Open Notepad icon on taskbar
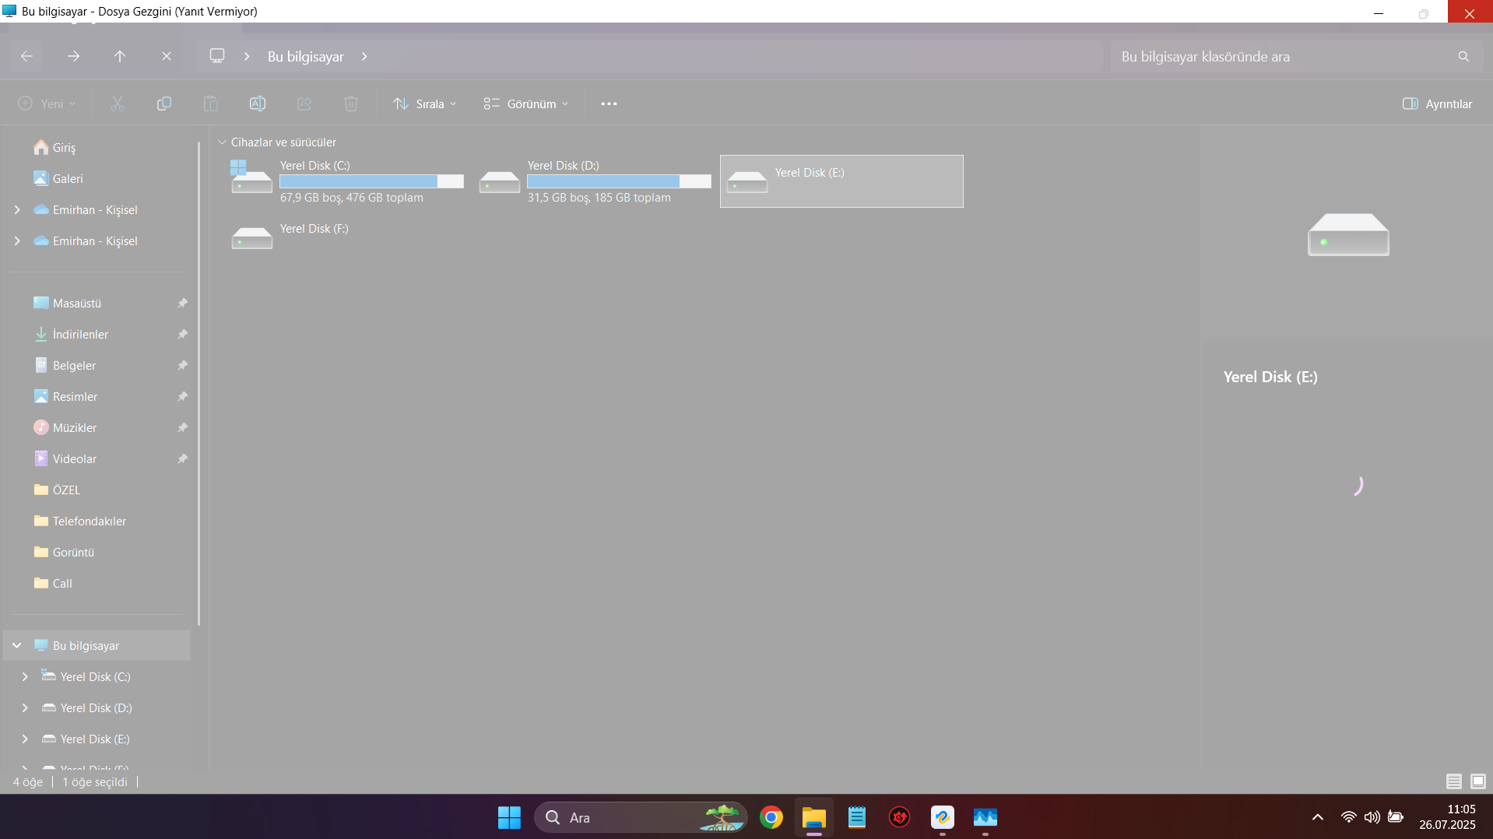This screenshot has height=839, width=1493. [x=857, y=817]
